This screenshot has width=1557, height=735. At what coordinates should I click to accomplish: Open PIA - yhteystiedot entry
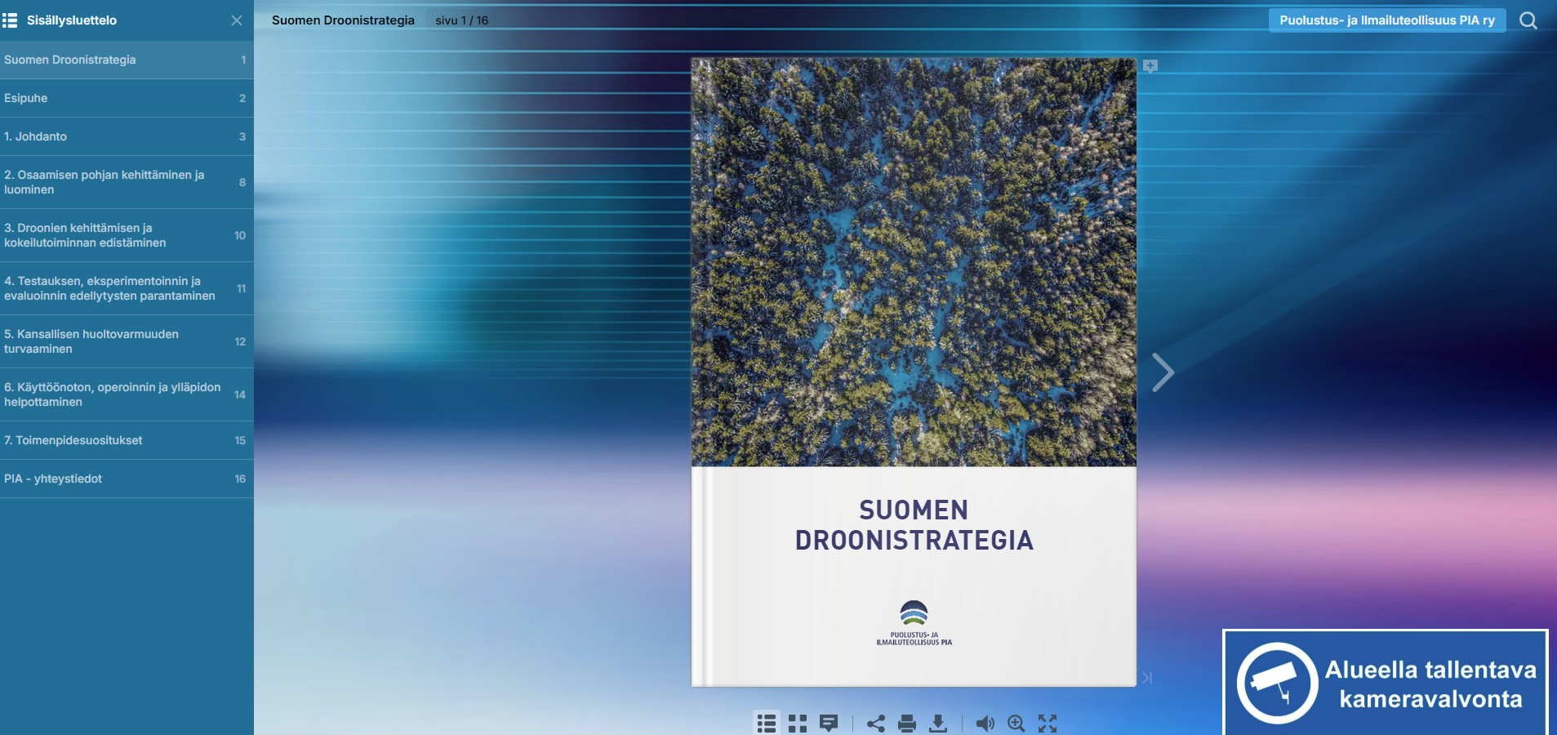pyautogui.click(x=127, y=479)
